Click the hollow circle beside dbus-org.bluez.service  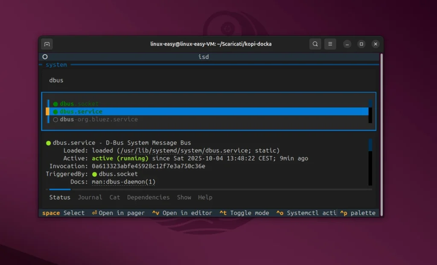click(55, 119)
